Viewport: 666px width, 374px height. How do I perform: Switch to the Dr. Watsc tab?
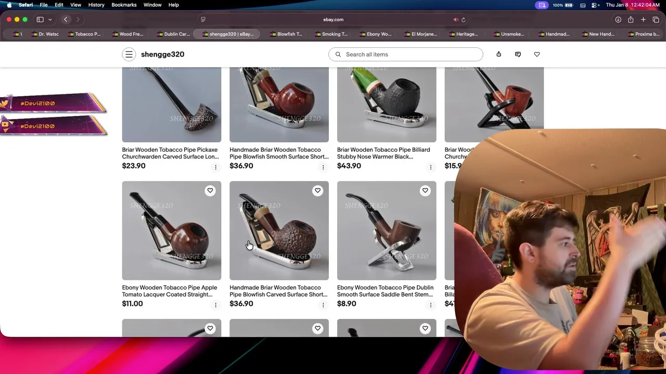click(45, 34)
